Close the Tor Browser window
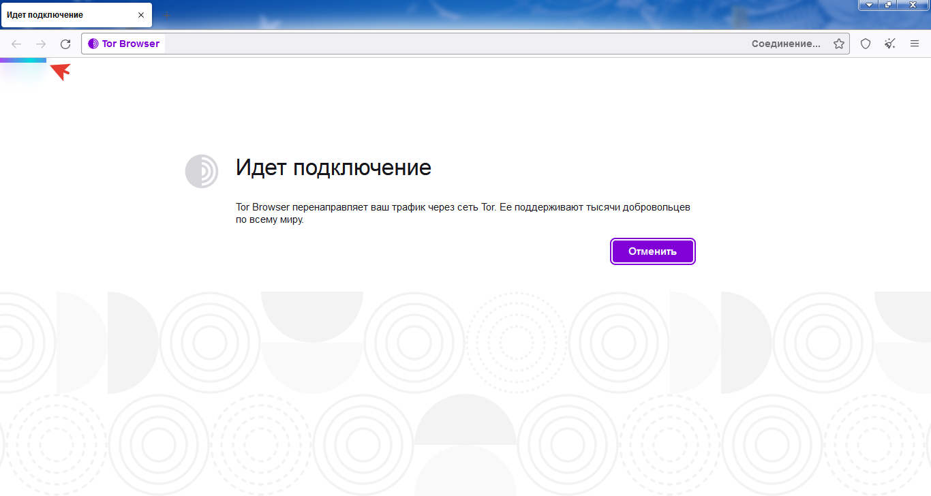 tap(913, 5)
